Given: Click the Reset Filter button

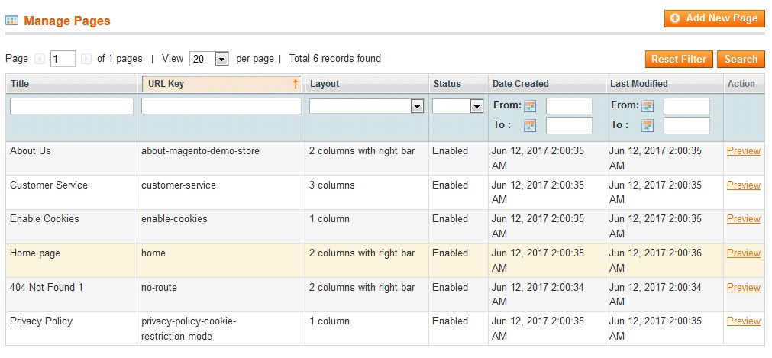Looking at the screenshot, I should tap(678, 59).
